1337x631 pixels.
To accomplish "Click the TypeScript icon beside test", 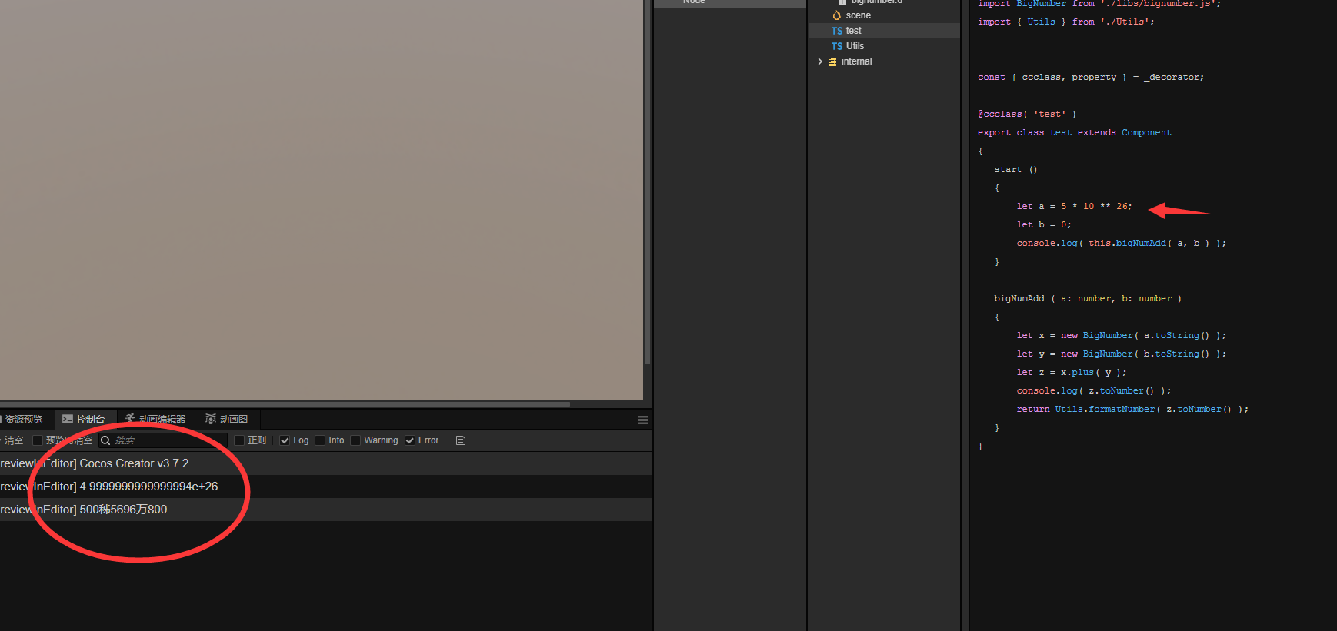I will (837, 31).
